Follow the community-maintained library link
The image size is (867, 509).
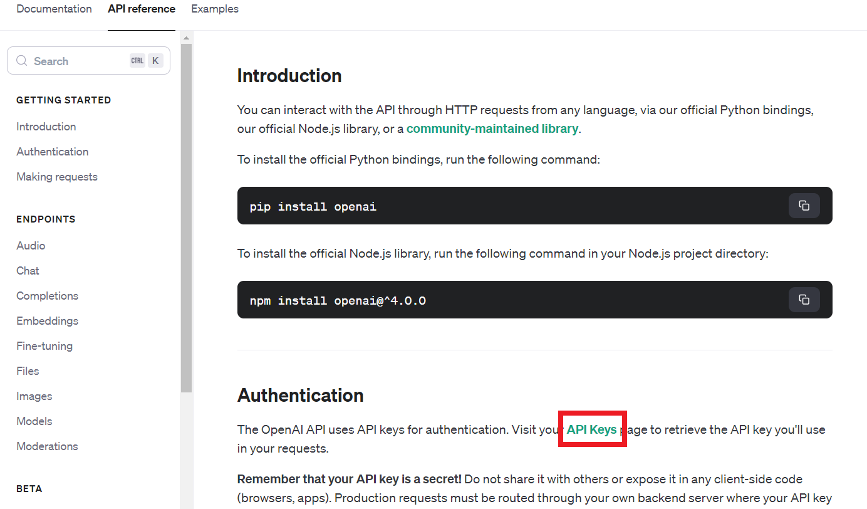pyautogui.click(x=492, y=129)
